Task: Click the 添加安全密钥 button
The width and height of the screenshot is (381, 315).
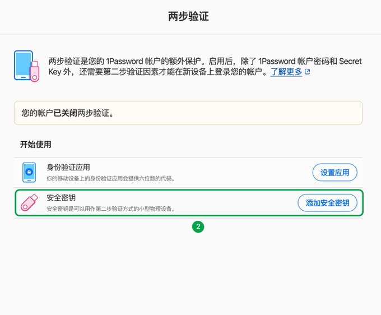Action: (327, 203)
